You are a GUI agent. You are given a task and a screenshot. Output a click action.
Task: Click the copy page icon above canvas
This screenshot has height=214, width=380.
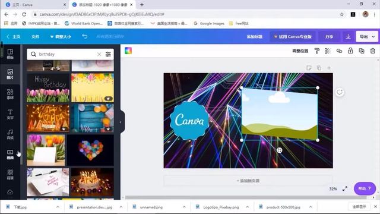click(x=319, y=68)
